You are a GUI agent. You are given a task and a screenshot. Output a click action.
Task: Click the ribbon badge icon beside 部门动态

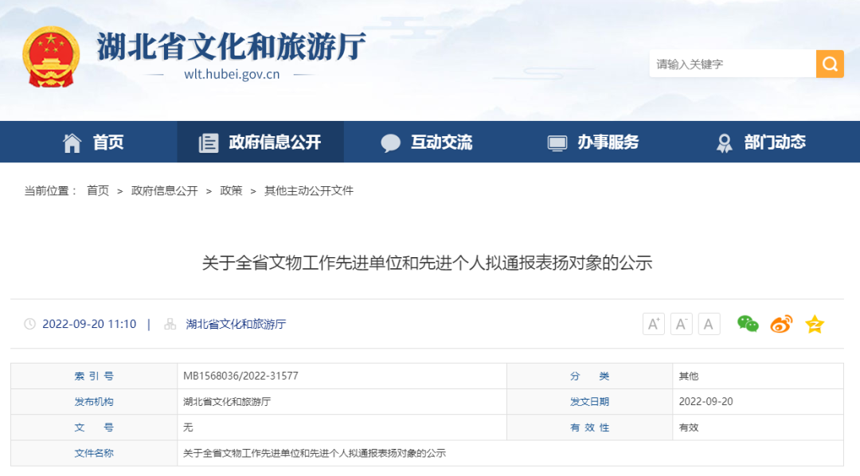[x=724, y=143]
